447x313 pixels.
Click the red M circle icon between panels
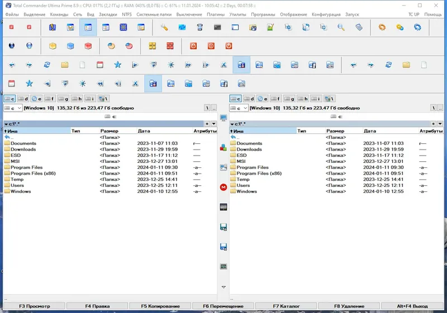[x=223, y=187]
